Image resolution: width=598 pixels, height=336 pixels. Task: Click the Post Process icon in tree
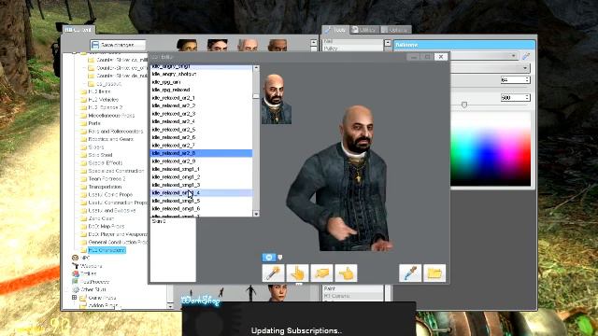point(75,282)
